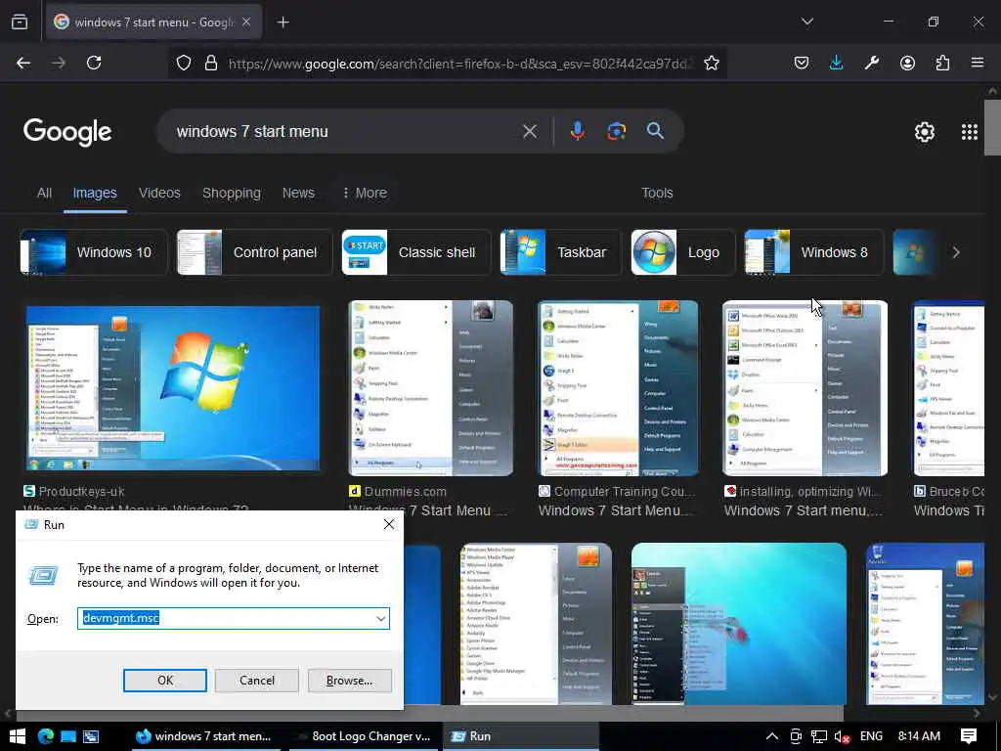Viewport: 1001px width, 751px height.
Task: Filter images by Taskbar chip
Action: tap(560, 252)
